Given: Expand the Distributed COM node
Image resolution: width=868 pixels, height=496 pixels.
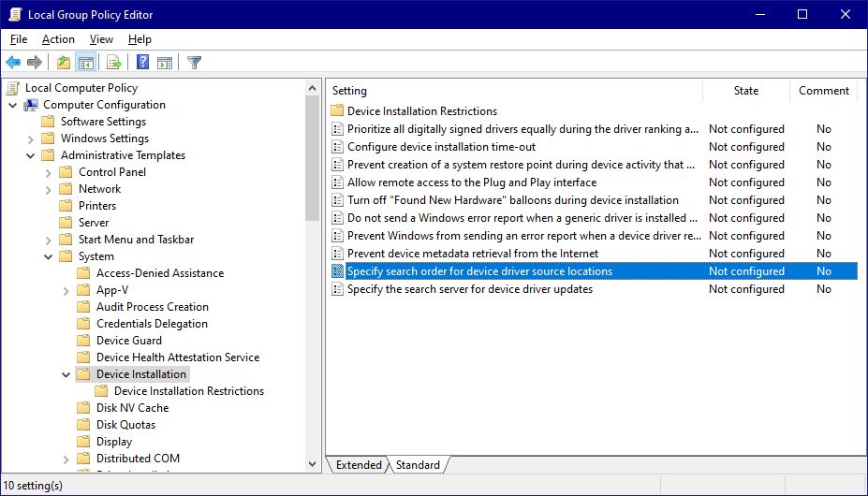Looking at the screenshot, I should [66, 459].
